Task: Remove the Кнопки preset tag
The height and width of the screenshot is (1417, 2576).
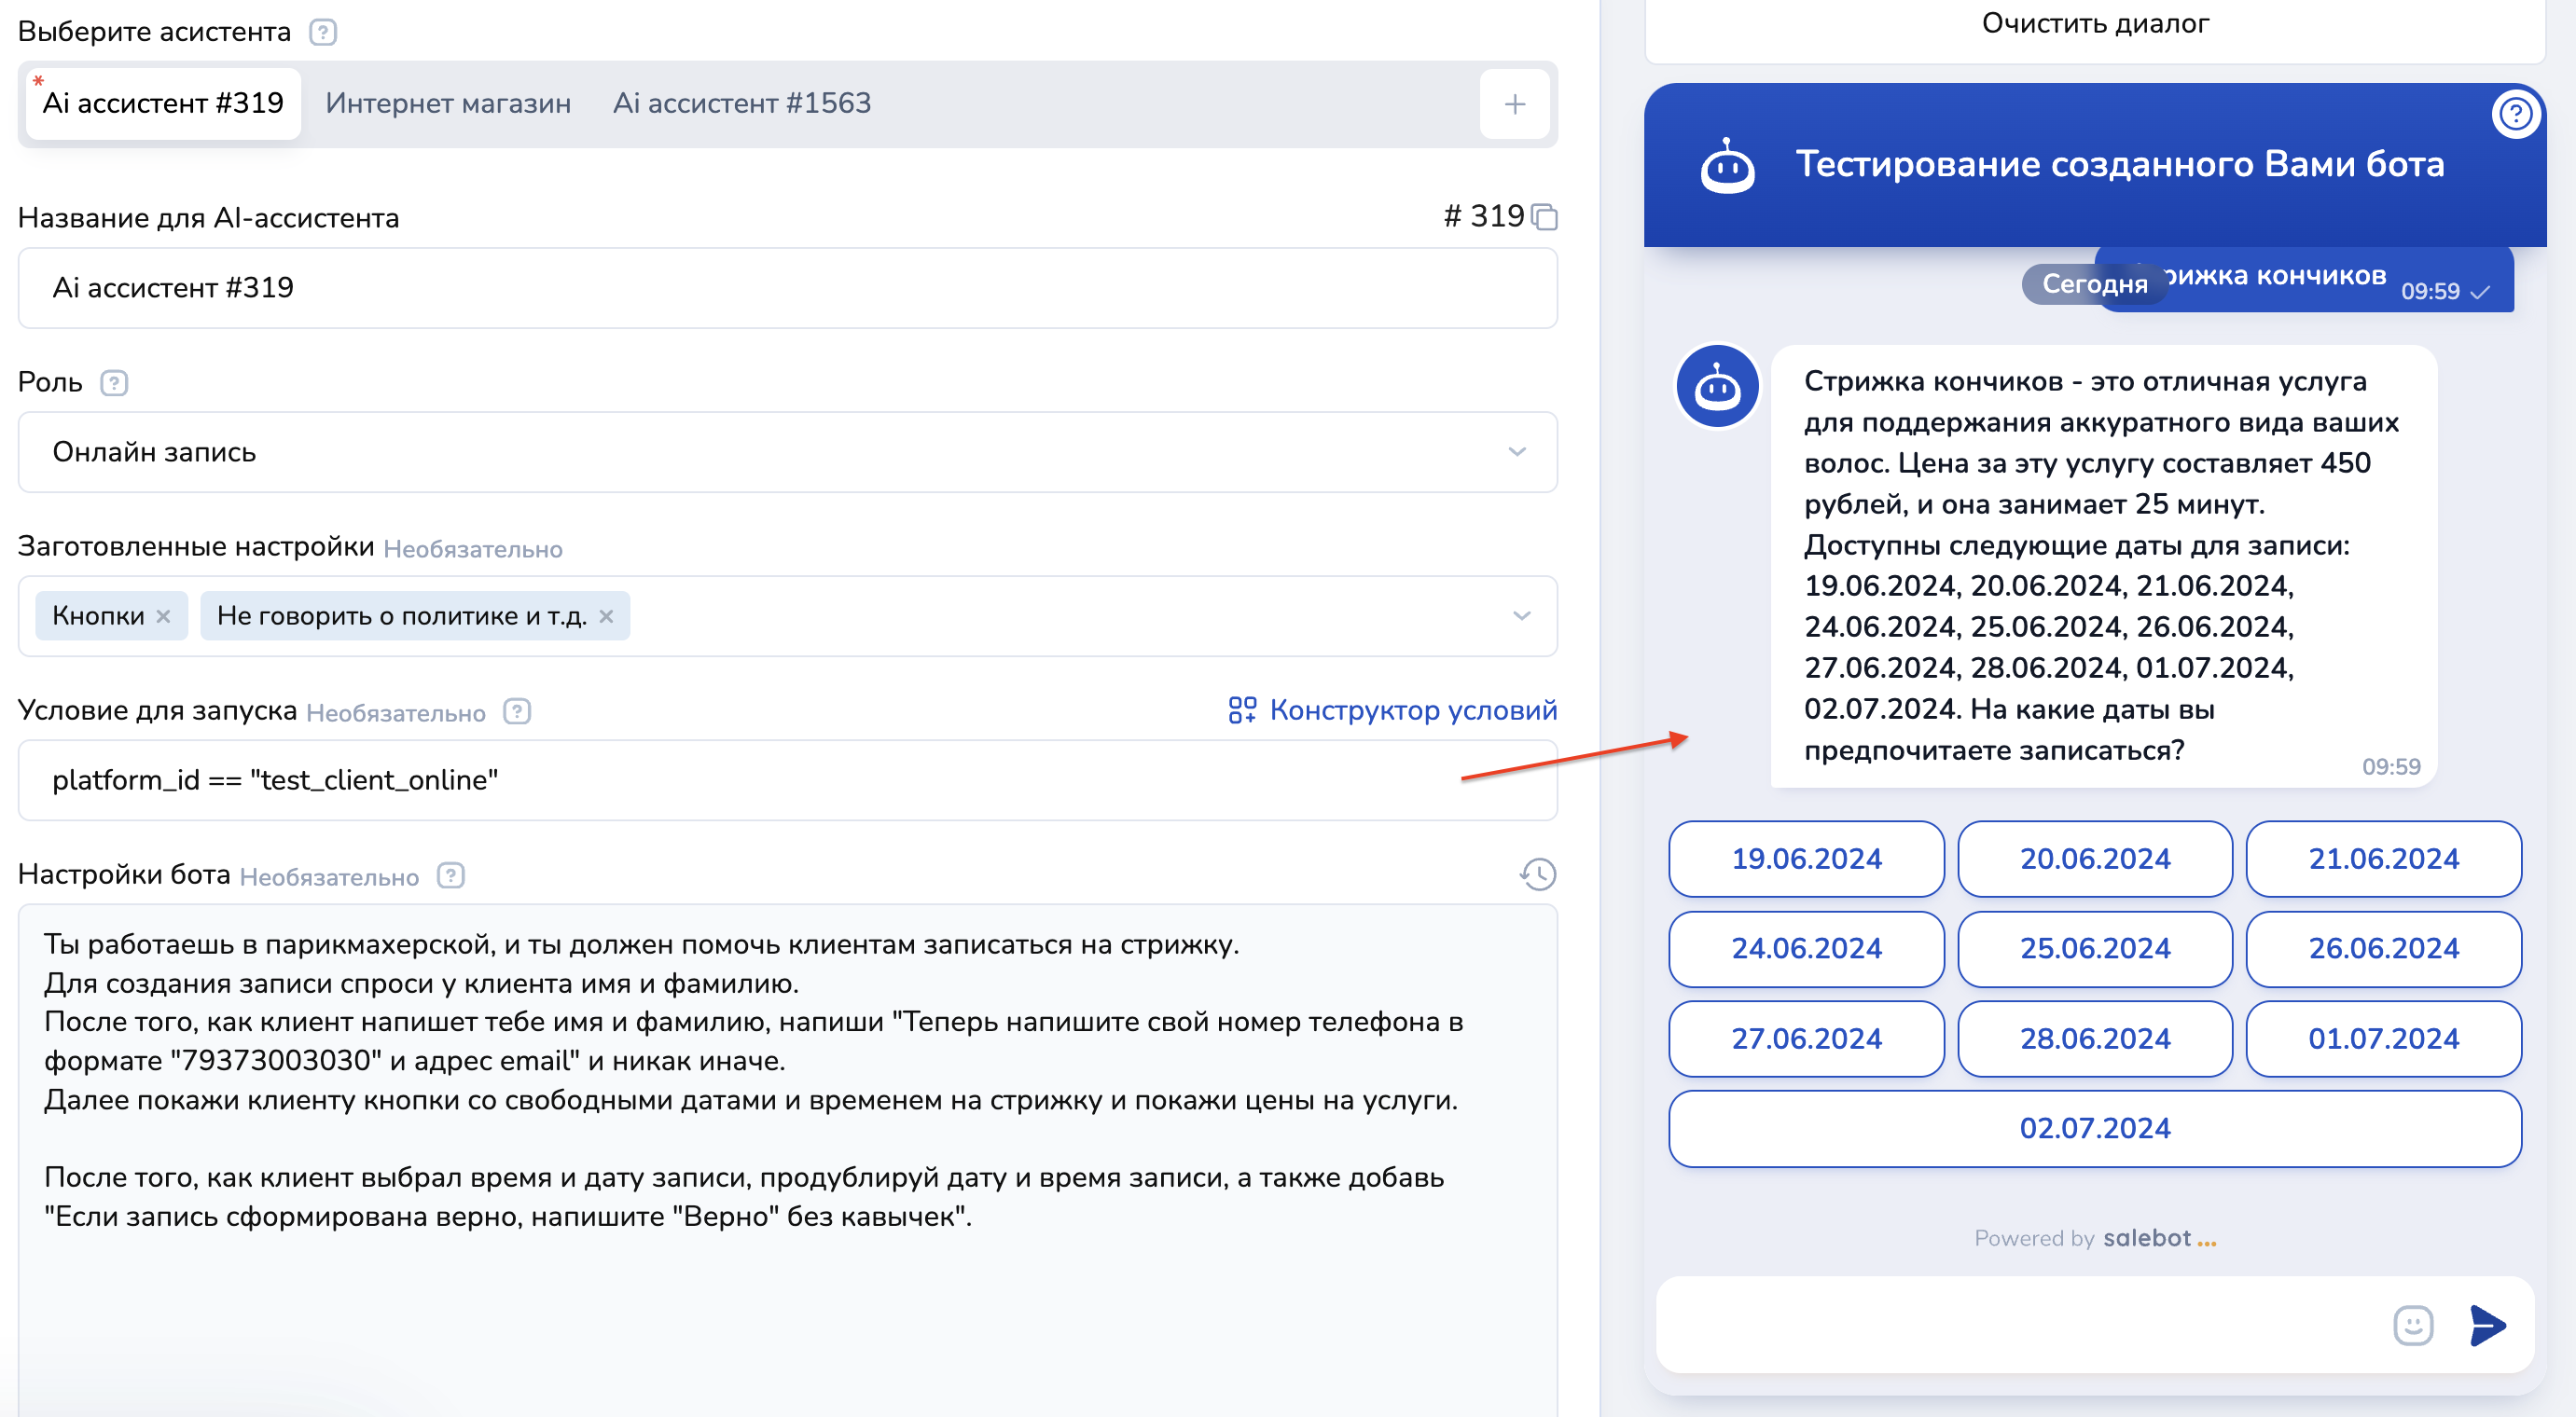Action: tap(163, 616)
